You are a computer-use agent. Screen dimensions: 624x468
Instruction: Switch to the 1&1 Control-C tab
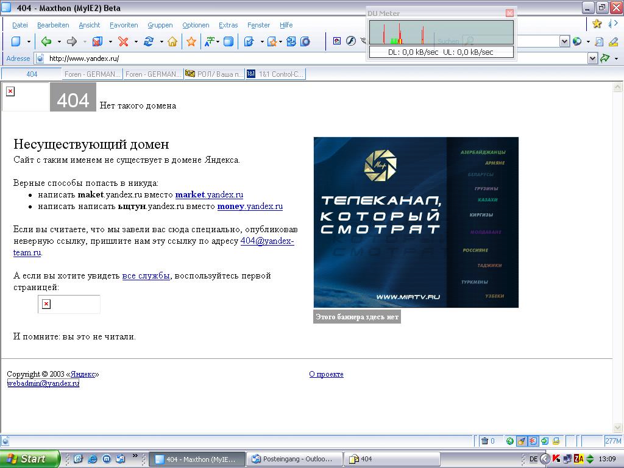pyautogui.click(x=276, y=74)
